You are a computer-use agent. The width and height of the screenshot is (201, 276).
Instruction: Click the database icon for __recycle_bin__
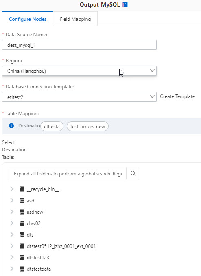click(22, 189)
